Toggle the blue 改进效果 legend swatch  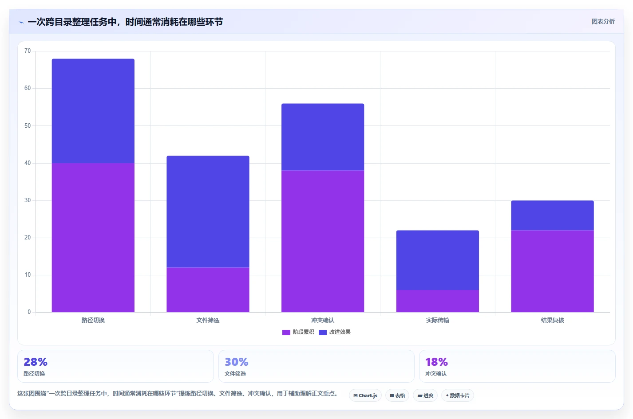pos(323,332)
